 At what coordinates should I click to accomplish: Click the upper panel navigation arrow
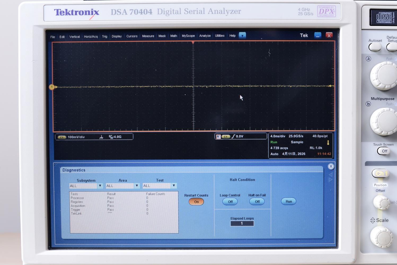click(330, 175)
